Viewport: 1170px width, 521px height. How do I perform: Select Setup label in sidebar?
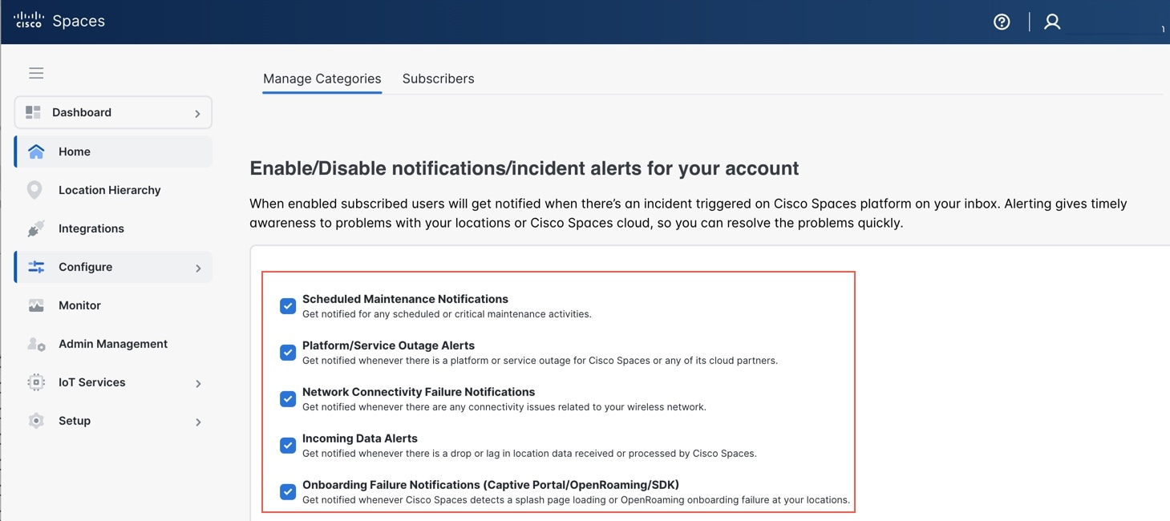coord(75,421)
